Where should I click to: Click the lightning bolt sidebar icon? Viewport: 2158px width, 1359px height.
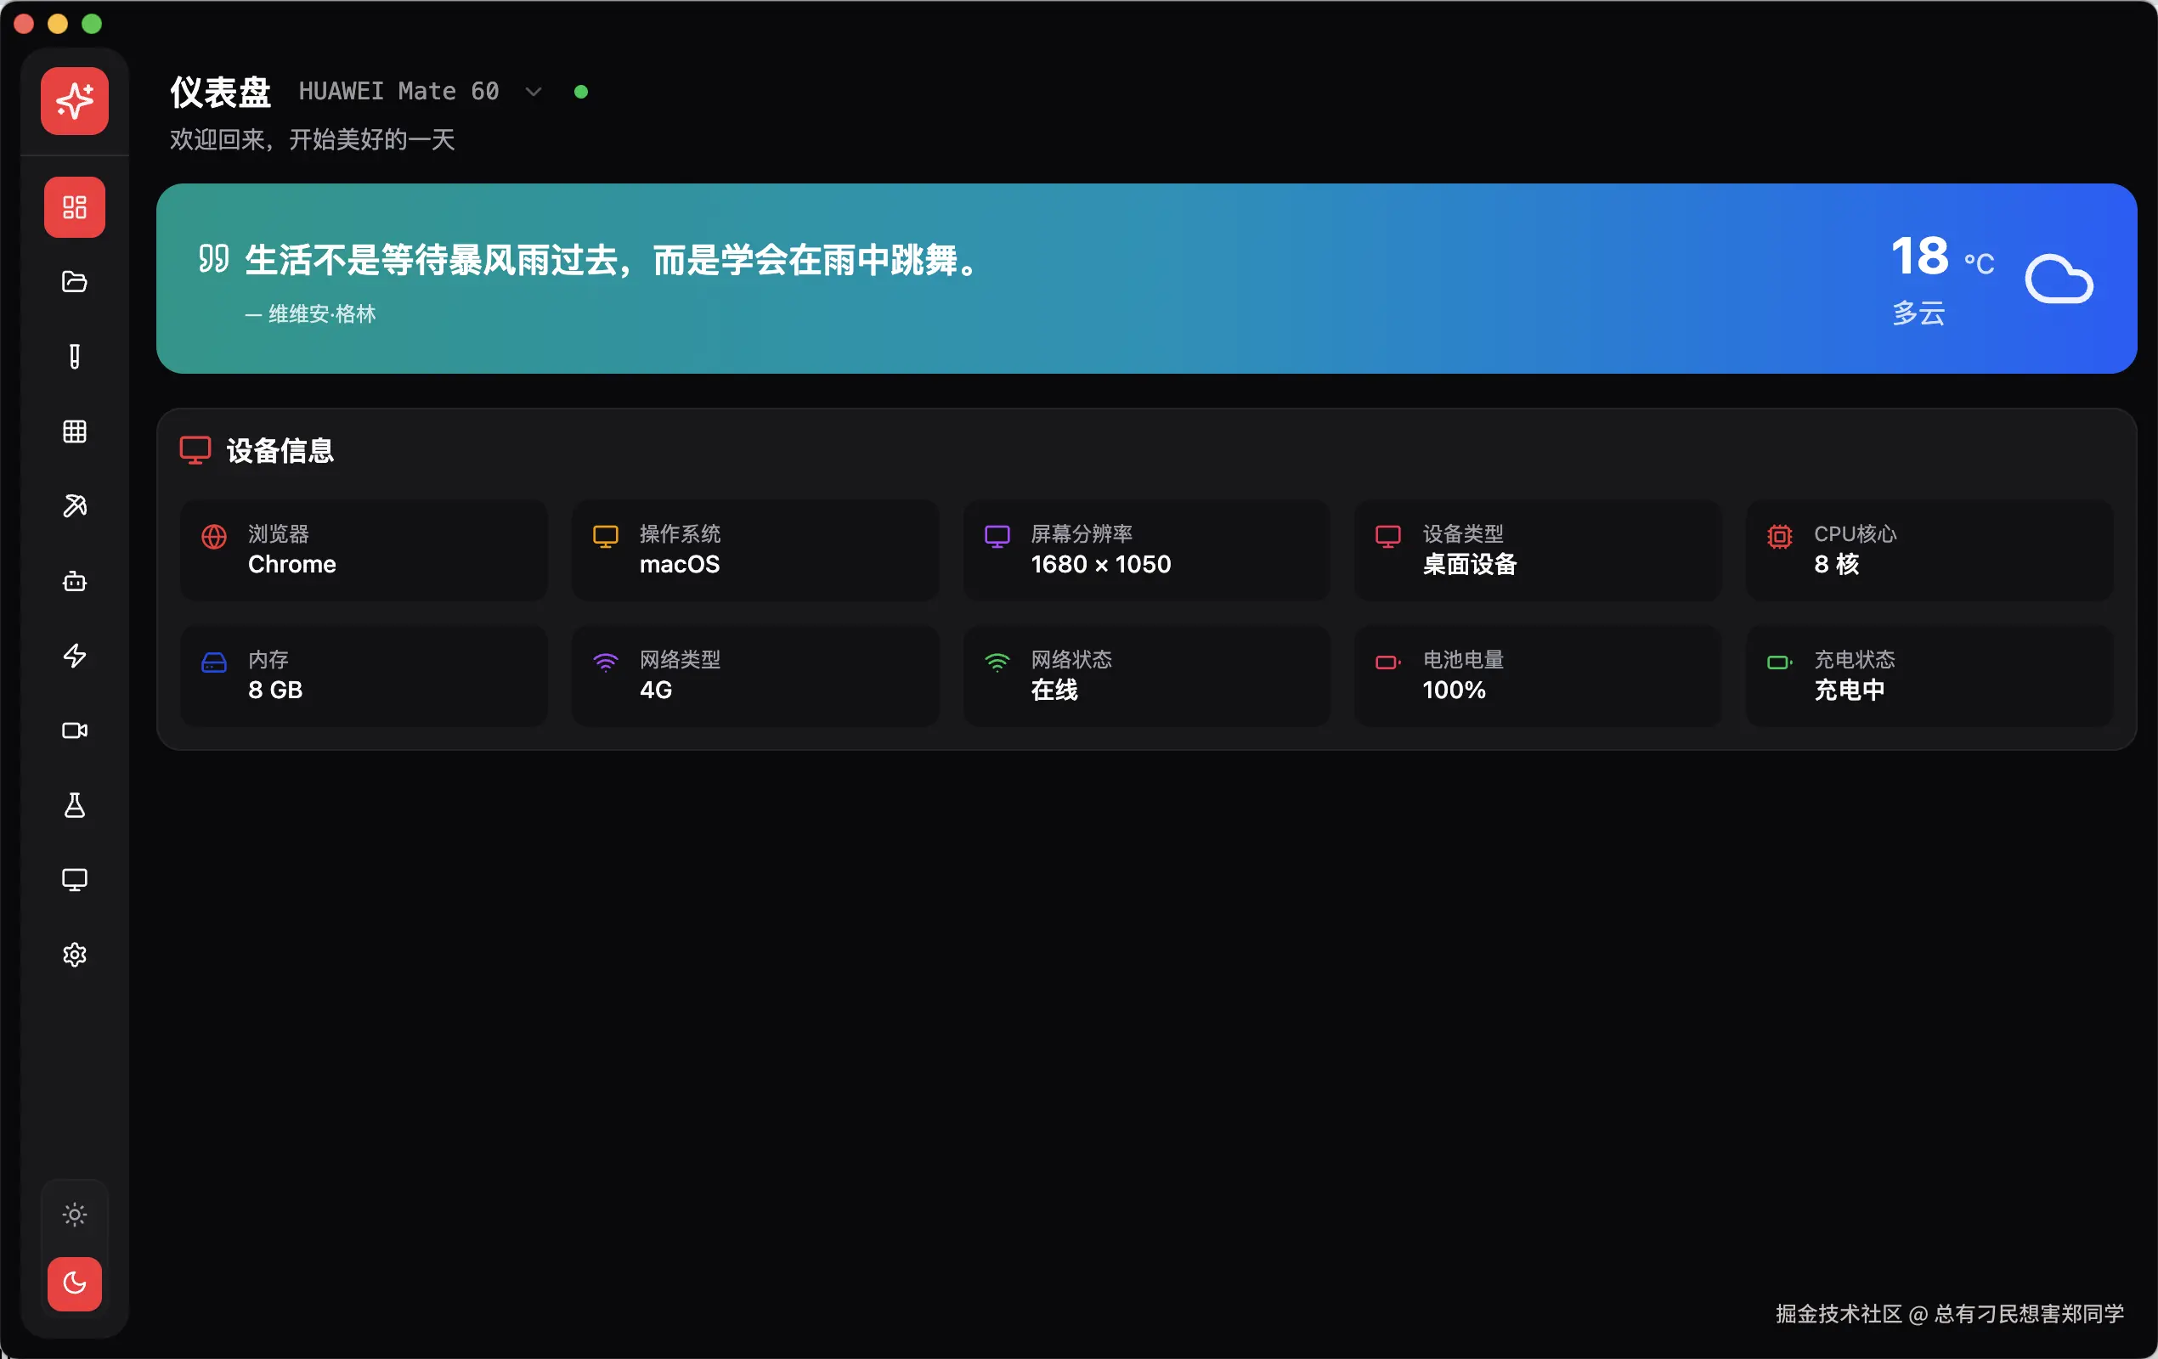pyautogui.click(x=75, y=656)
